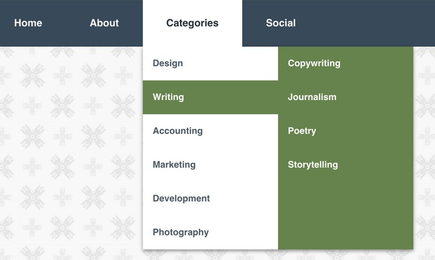Select Journalism in the Writing submenu

[312, 97]
